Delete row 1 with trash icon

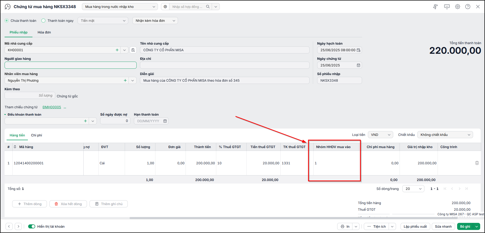click(x=477, y=163)
